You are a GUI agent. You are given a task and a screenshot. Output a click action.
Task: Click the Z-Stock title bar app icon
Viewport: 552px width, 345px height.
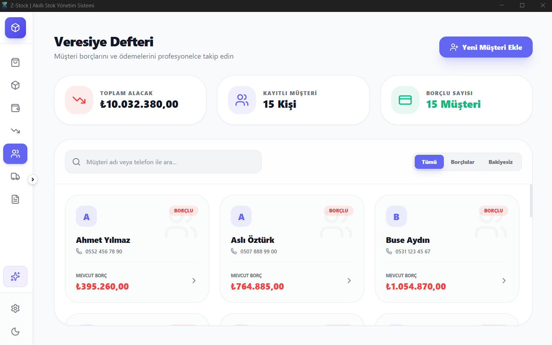click(x=5, y=5)
